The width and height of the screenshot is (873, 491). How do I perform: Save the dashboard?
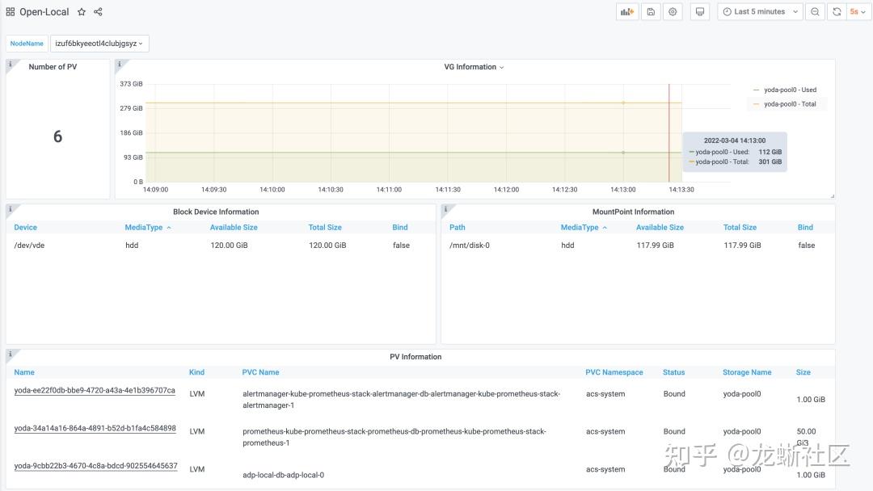(651, 11)
